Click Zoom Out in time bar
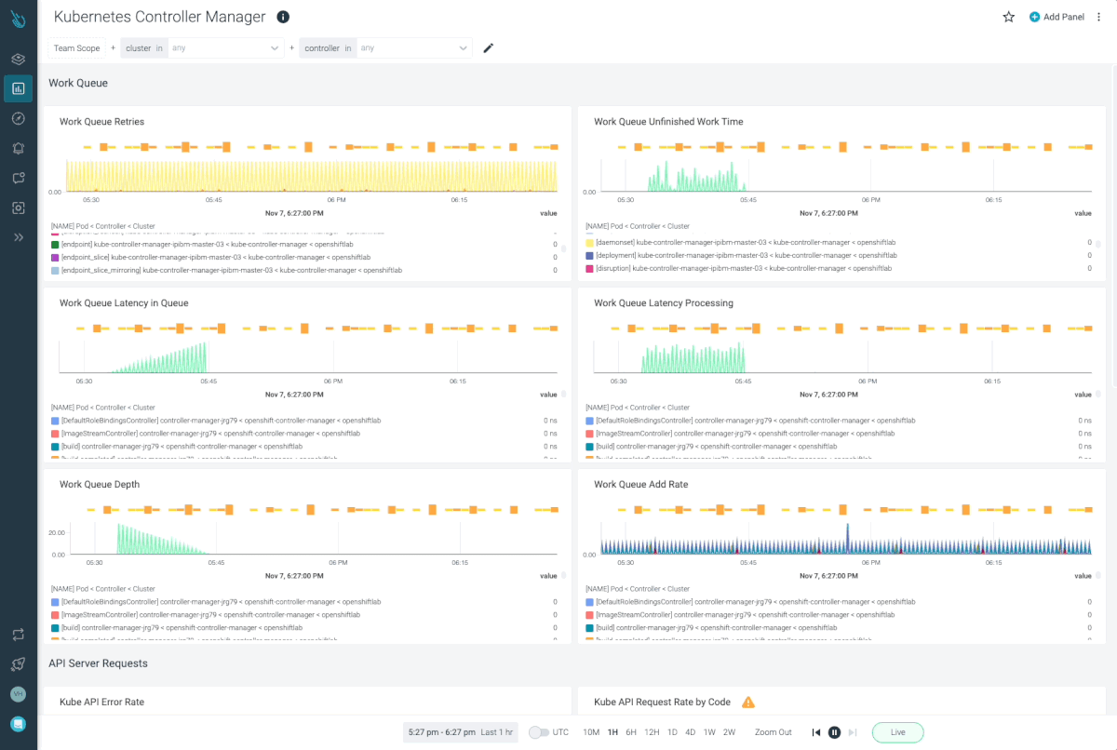 click(x=774, y=732)
